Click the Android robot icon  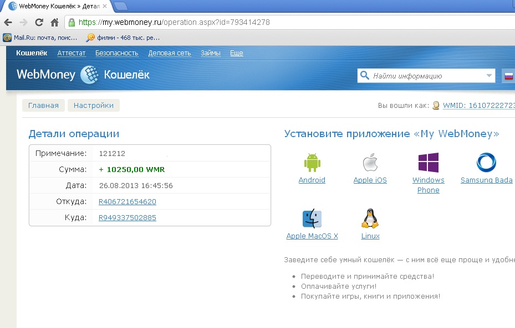click(x=312, y=162)
